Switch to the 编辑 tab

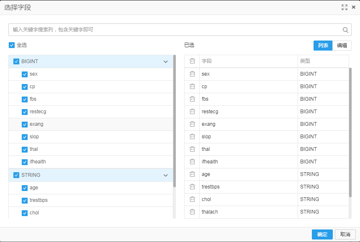point(342,46)
